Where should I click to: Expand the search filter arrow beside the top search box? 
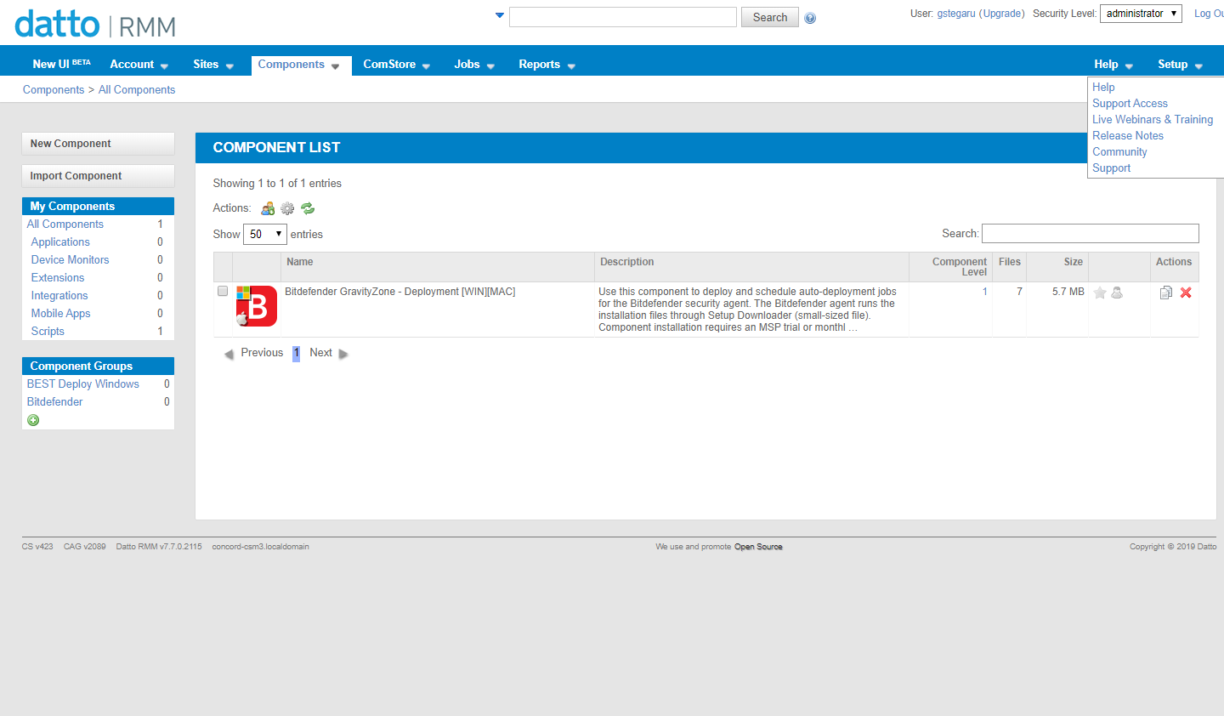pos(500,15)
